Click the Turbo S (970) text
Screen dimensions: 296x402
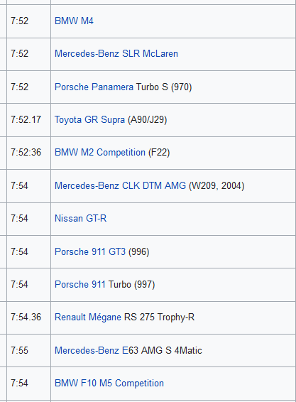(x=164, y=87)
